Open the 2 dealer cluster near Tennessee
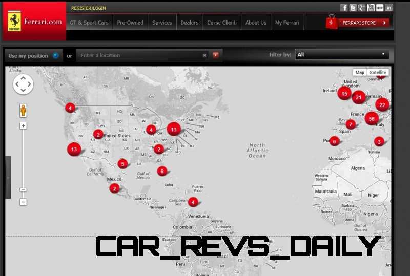 coord(159,149)
